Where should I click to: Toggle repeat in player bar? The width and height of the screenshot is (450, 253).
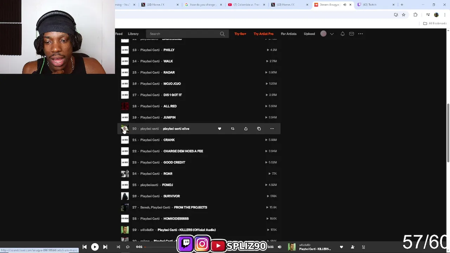[x=128, y=247]
